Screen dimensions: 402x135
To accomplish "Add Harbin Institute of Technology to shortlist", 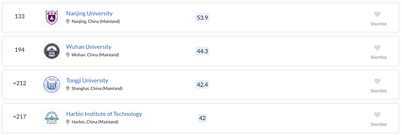I will (377, 115).
